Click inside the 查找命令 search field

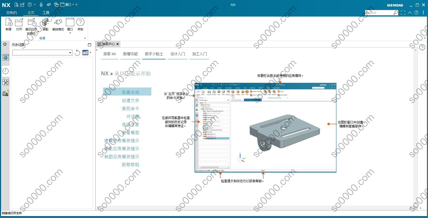[x=379, y=13]
